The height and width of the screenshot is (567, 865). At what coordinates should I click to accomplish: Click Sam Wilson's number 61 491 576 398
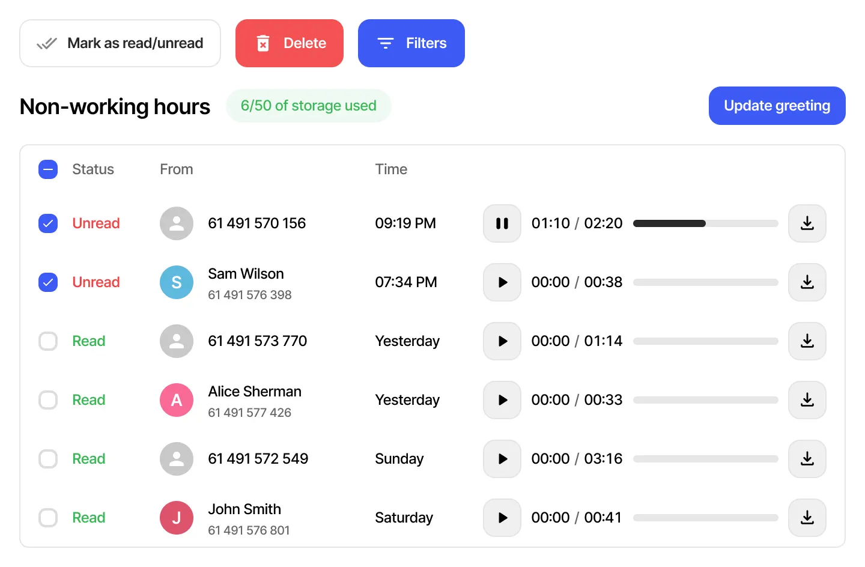(x=250, y=295)
